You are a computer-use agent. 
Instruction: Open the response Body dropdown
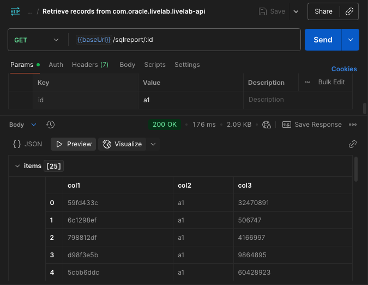(23, 125)
